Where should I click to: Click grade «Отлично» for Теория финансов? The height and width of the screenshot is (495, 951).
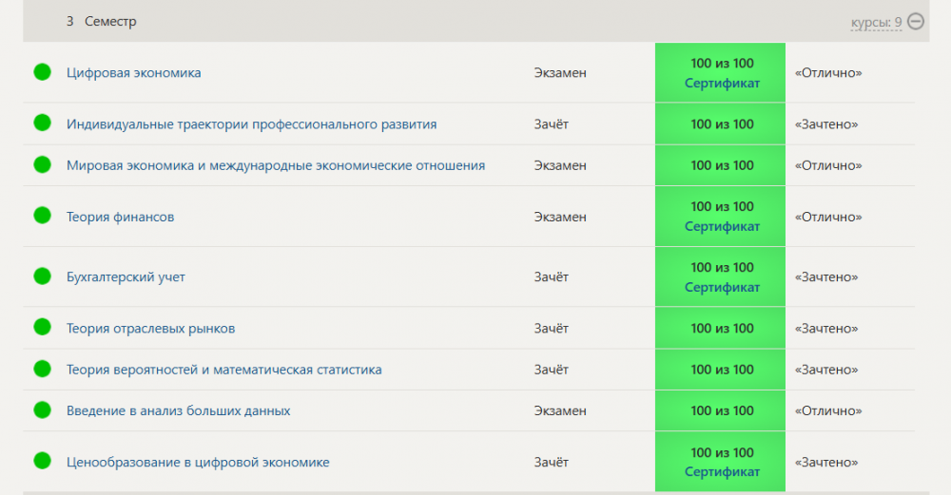(828, 217)
